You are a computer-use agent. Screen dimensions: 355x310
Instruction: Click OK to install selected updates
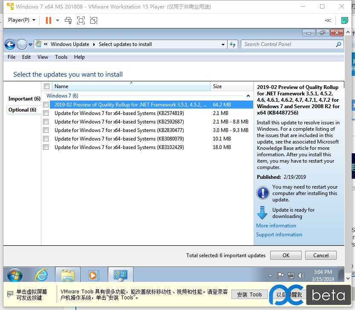pos(286,255)
